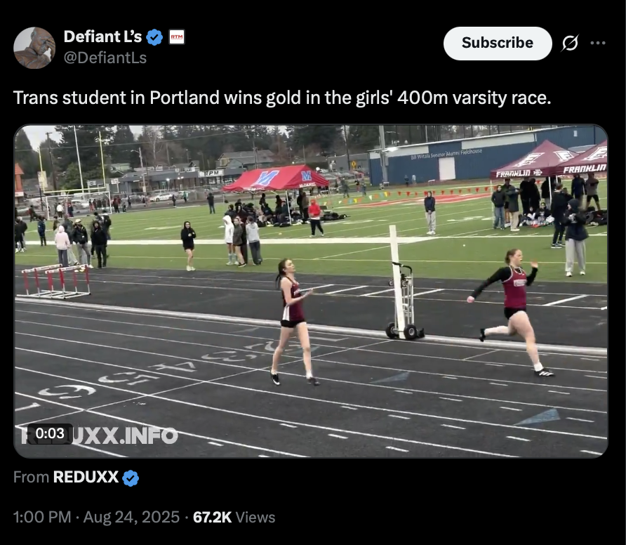
Task: Play the embedded race video
Action: pyautogui.click(x=311, y=291)
